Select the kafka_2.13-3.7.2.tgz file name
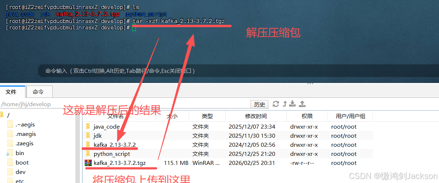439x183 pixels. (x=120, y=163)
